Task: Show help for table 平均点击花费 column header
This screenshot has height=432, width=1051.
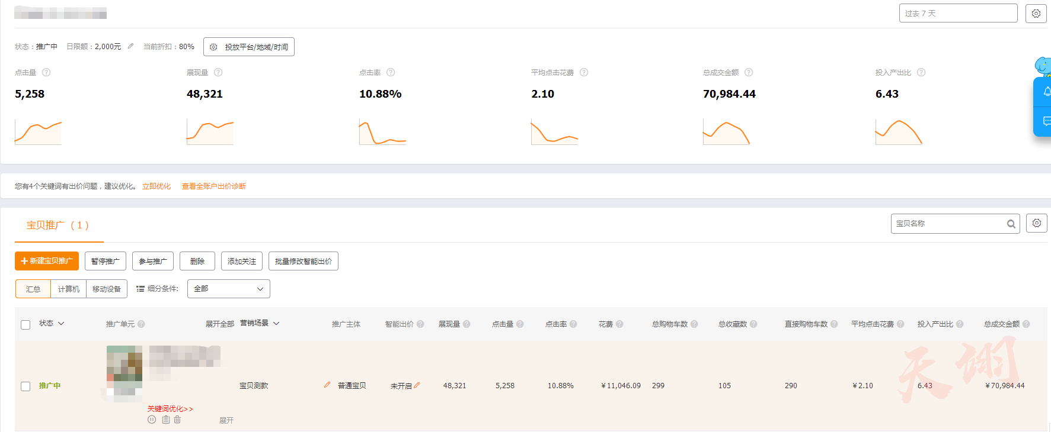Action: (900, 324)
